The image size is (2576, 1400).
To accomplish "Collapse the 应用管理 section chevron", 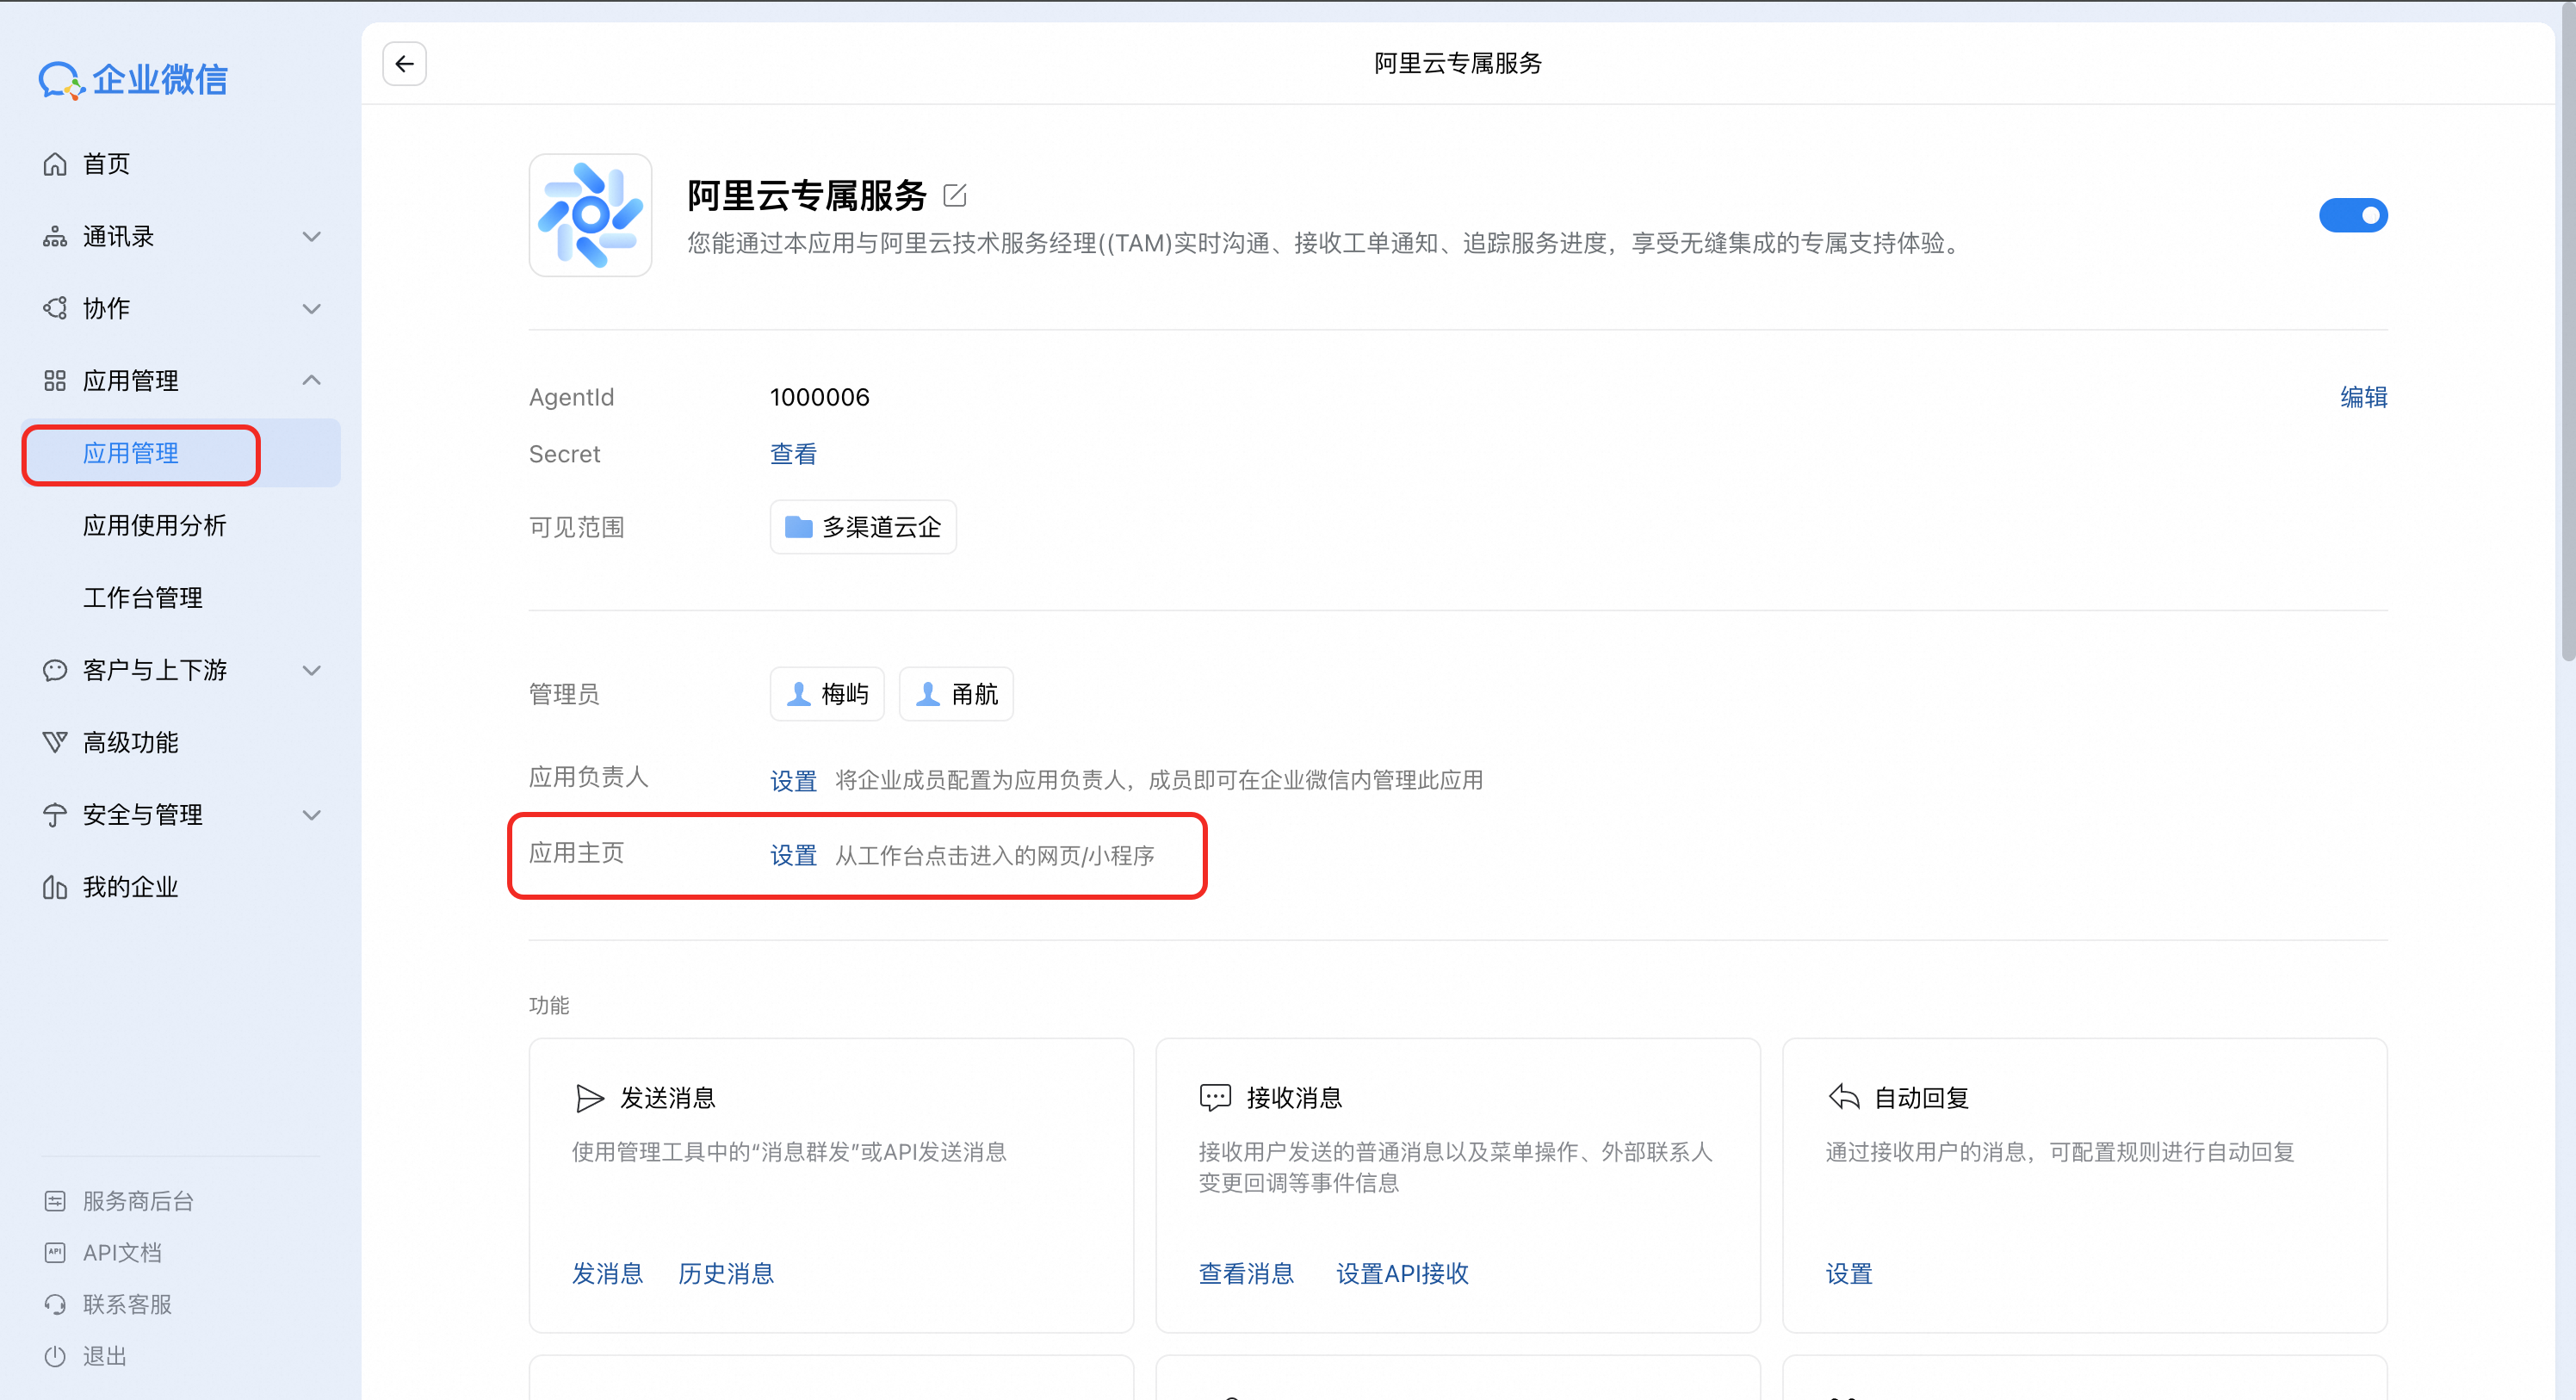I will tap(312, 380).
